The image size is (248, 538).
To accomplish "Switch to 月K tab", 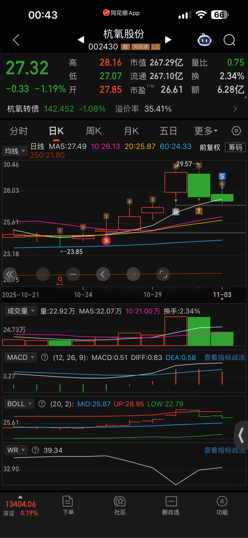I will (x=131, y=131).
